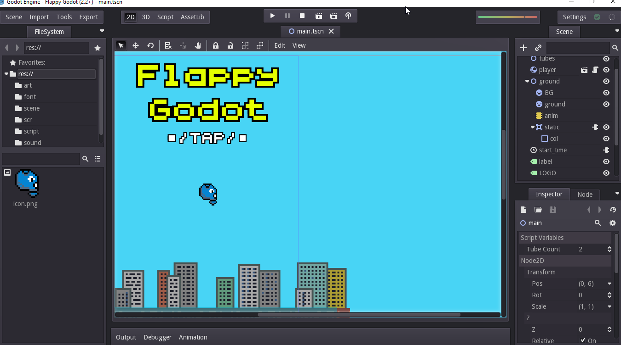Toggle visibility of the player node

(606, 70)
